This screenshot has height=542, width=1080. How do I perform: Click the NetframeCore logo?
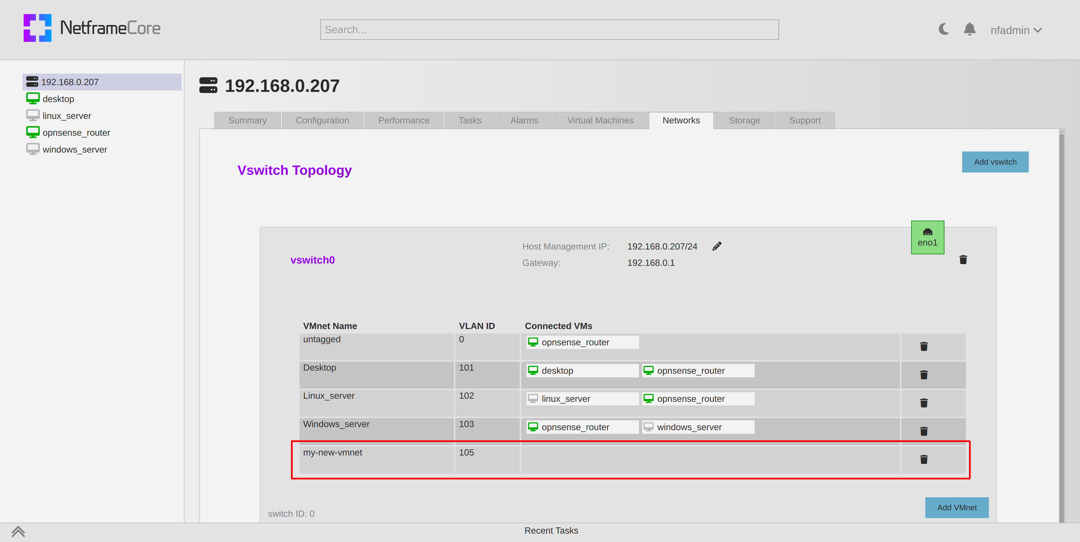tap(92, 28)
